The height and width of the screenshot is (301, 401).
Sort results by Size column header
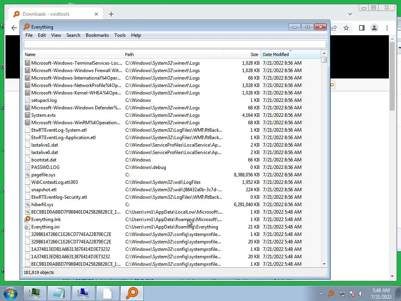coord(242,54)
